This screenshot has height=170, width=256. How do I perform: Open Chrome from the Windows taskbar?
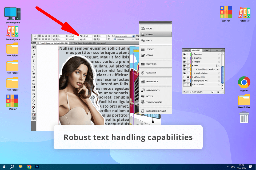click(29, 167)
